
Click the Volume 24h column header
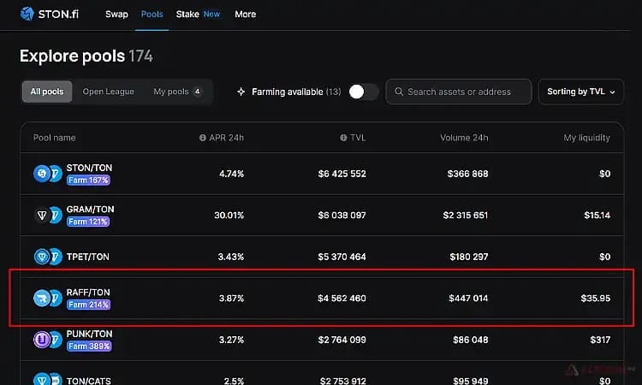464,138
